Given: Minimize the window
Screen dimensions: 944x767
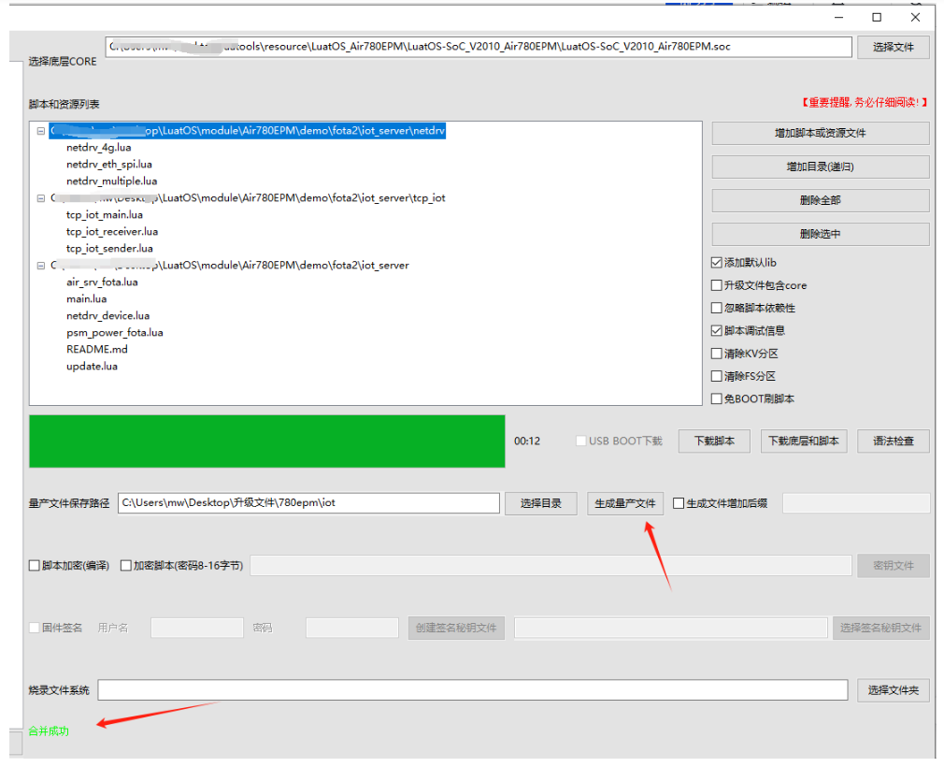Looking at the screenshot, I should pyautogui.click(x=838, y=18).
